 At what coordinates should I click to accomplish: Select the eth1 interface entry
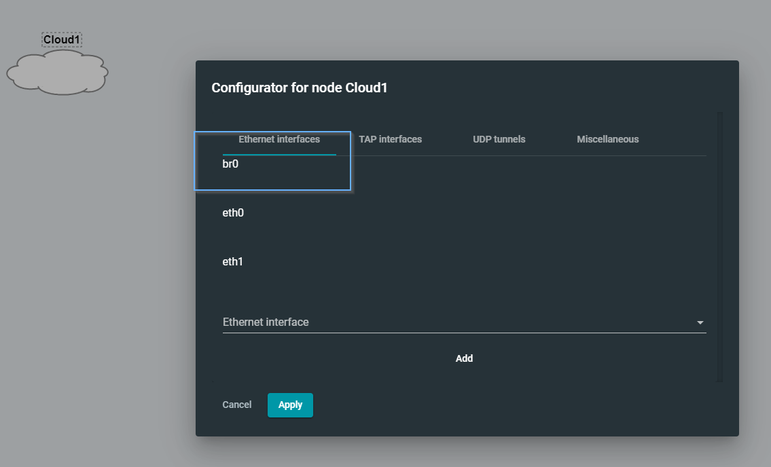pos(232,261)
